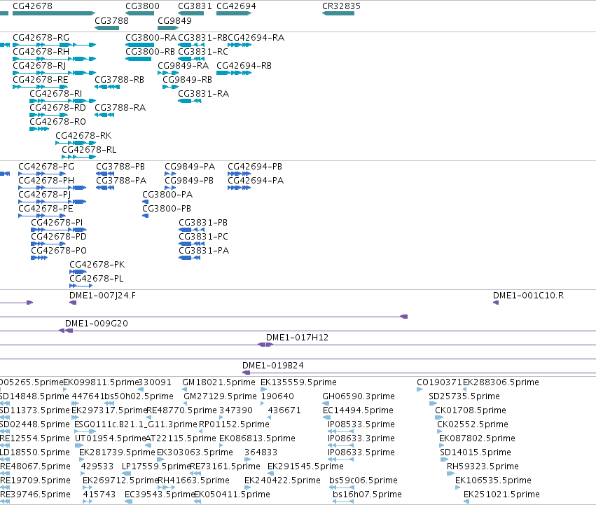
Task: Choose protein CG42694-PB
Action: pos(255,167)
